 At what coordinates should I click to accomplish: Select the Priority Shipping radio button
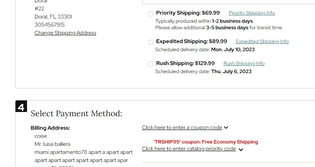[150, 14]
